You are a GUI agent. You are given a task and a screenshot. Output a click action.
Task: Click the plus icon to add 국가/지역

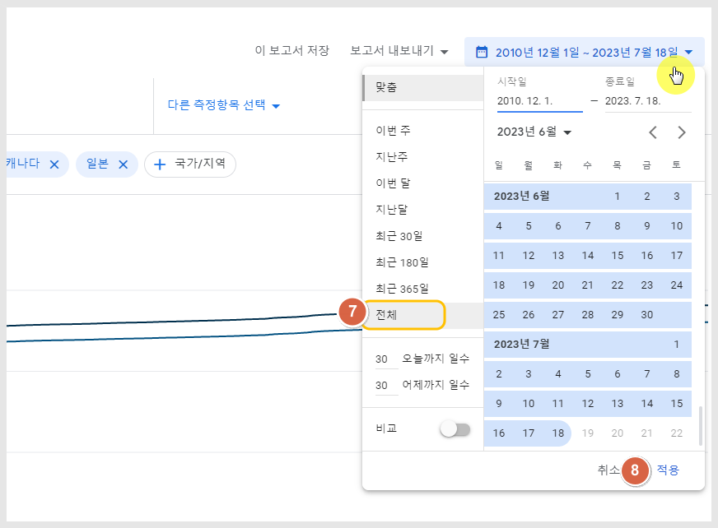160,164
